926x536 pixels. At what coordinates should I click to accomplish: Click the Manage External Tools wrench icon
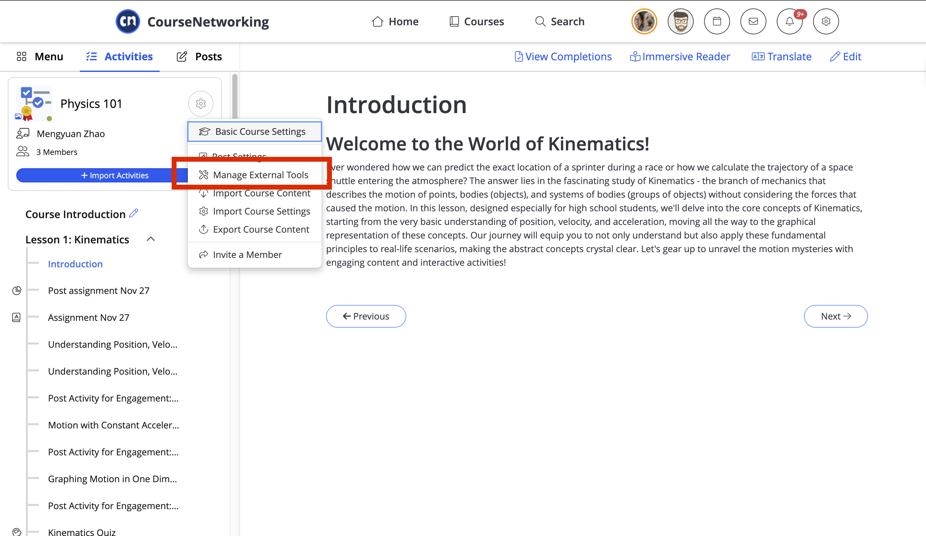pos(203,175)
